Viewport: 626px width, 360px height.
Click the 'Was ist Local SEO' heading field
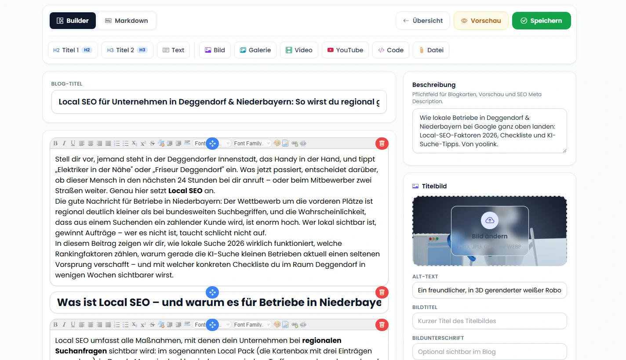[x=219, y=302]
